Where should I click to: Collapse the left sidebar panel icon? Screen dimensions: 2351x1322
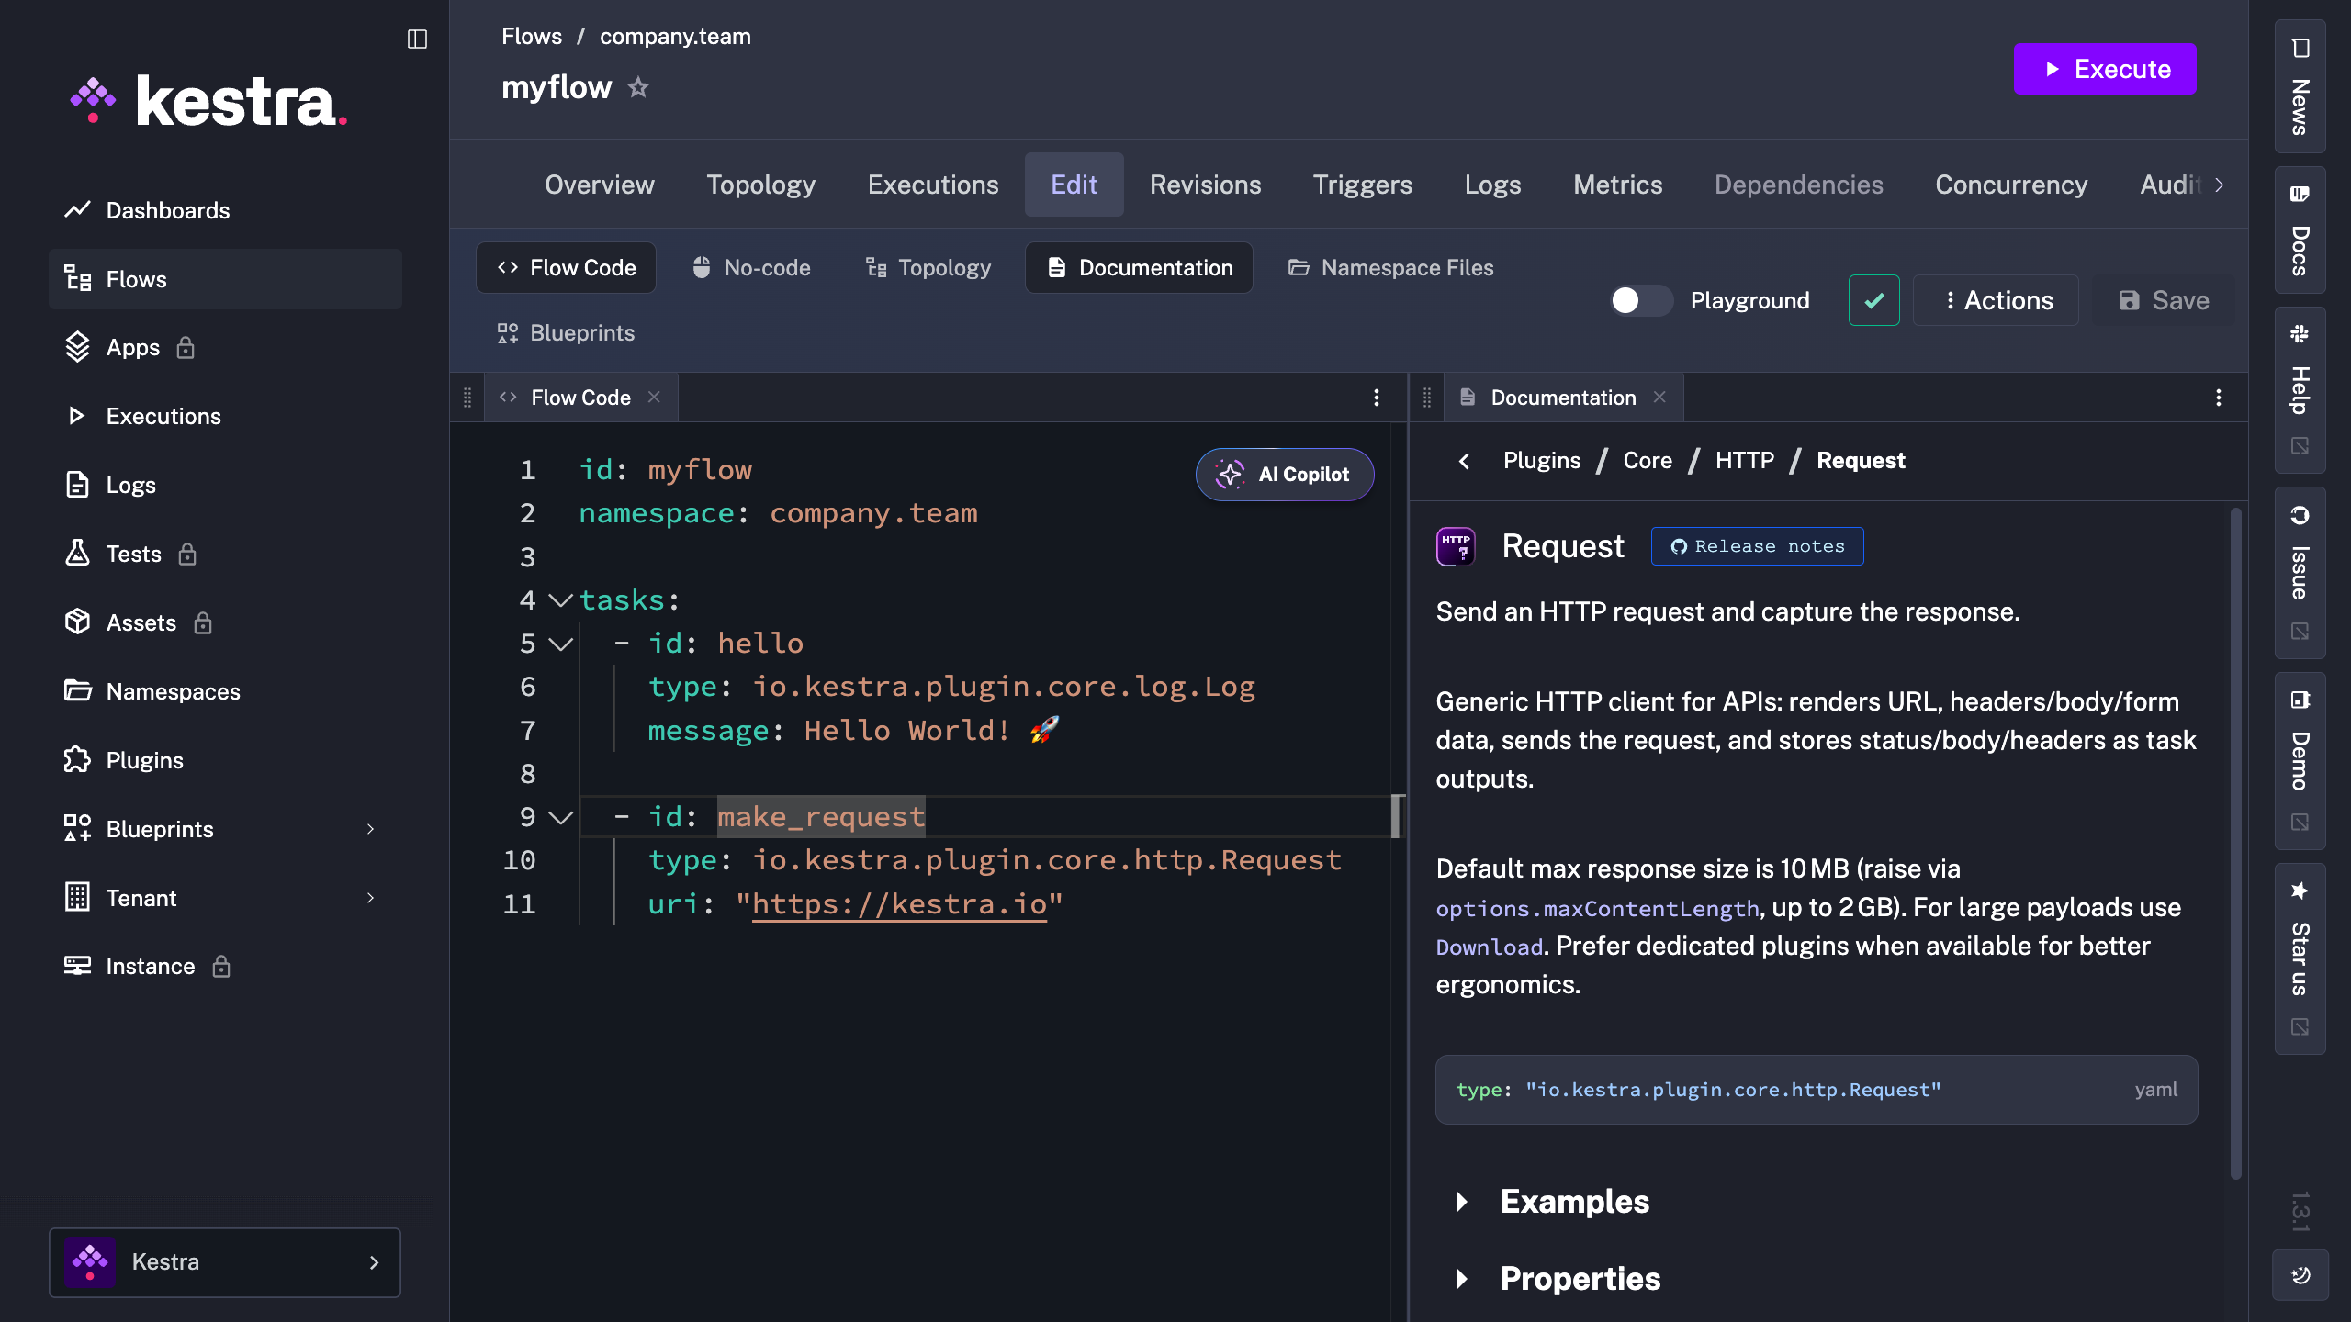tap(417, 39)
